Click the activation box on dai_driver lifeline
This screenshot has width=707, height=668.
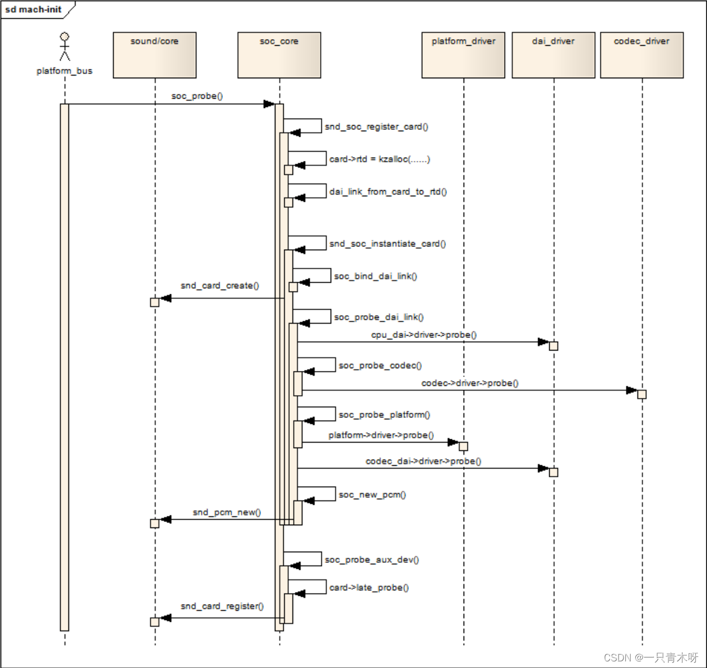553,346
